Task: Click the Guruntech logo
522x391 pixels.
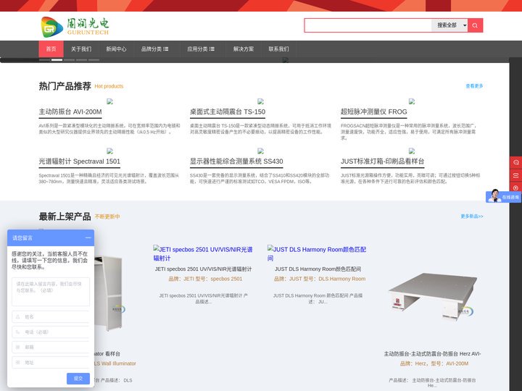Action: pos(75,27)
